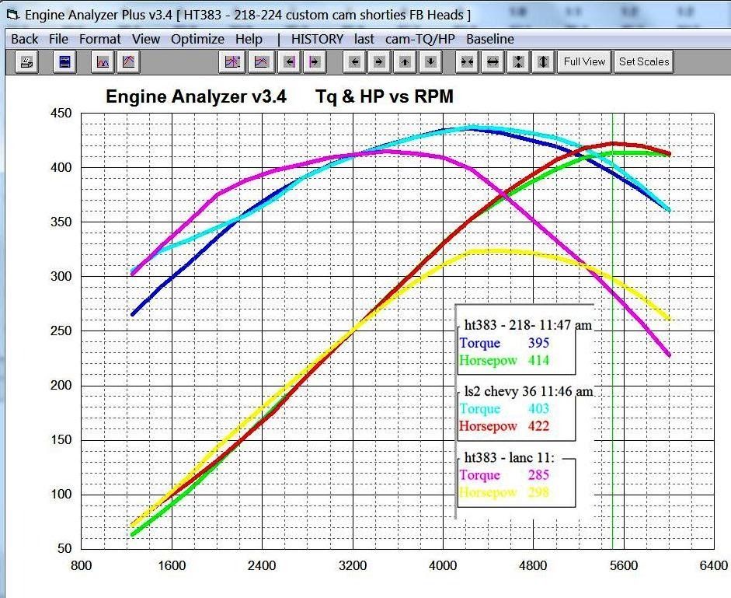Click the 4000 RPM x-axis label
731x598 pixels.
coord(443,566)
